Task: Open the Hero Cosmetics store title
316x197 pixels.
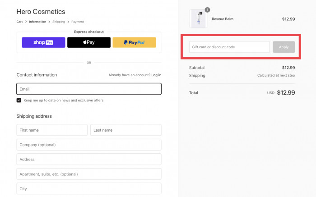Action: pos(41,12)
